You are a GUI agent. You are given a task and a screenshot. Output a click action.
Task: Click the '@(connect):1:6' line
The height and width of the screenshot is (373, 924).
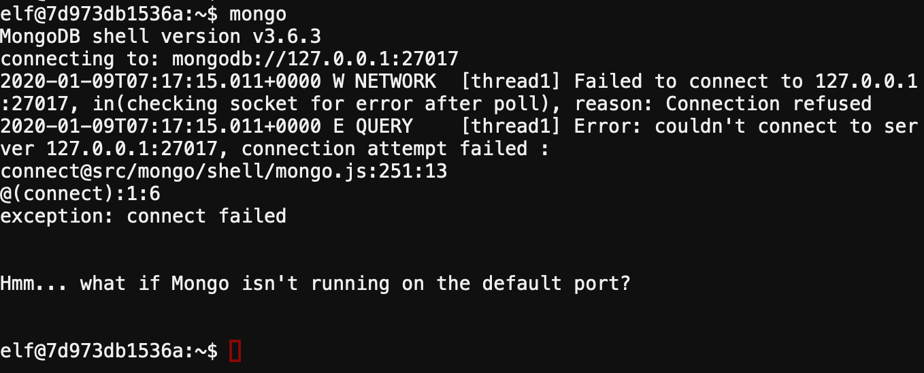[x=80, y=193]
